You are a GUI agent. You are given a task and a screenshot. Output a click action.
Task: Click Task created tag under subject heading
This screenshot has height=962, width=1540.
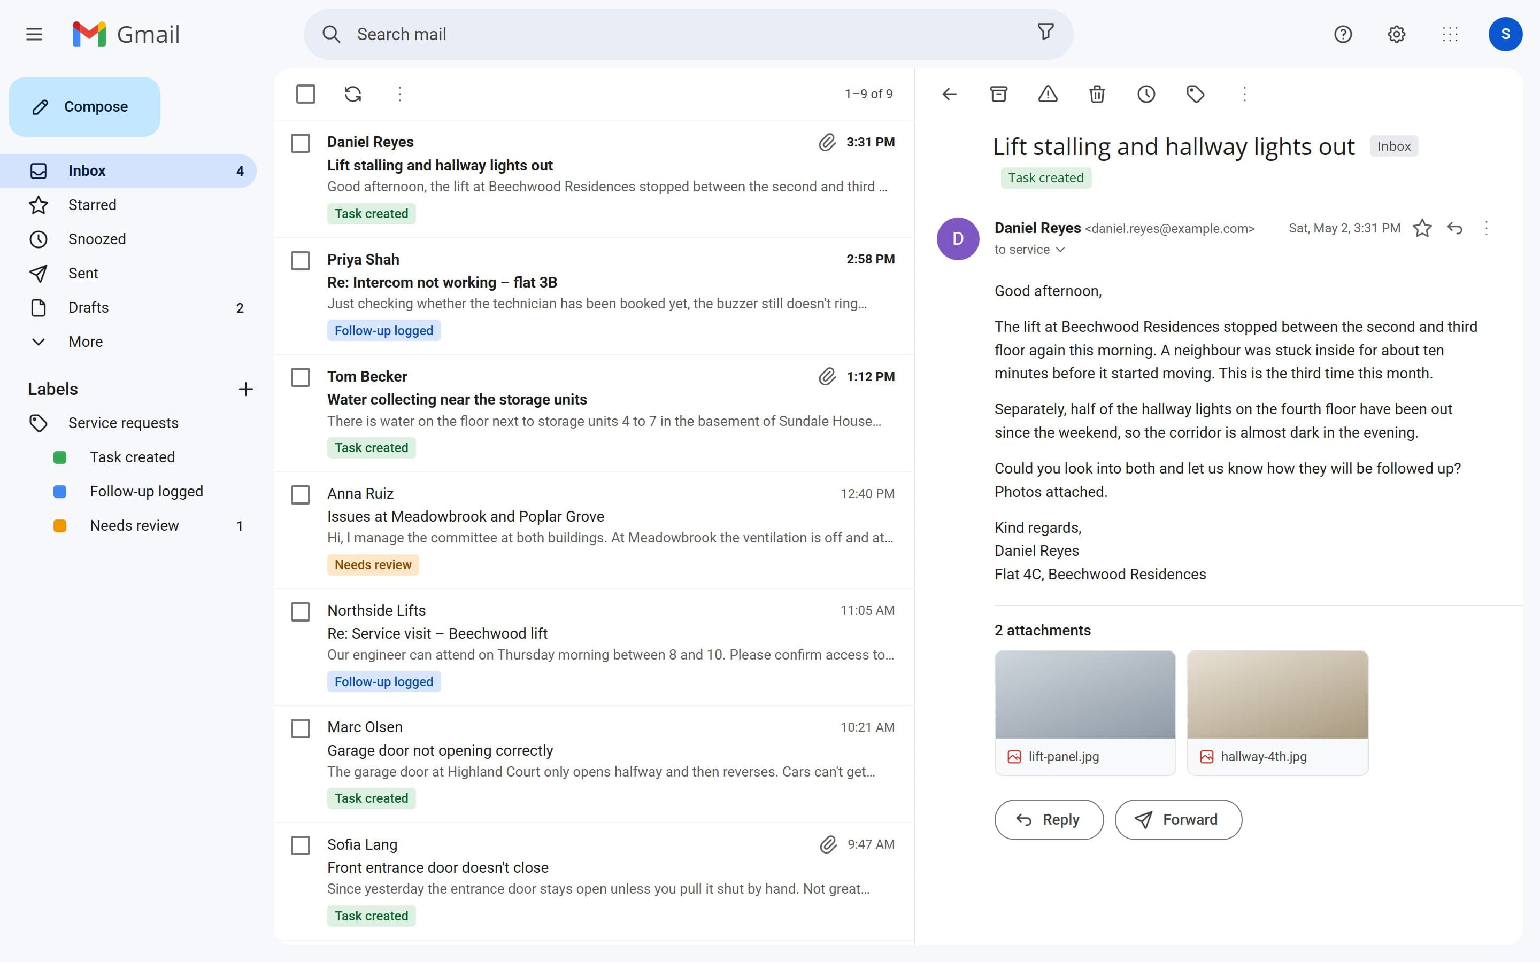(1045, 178)
